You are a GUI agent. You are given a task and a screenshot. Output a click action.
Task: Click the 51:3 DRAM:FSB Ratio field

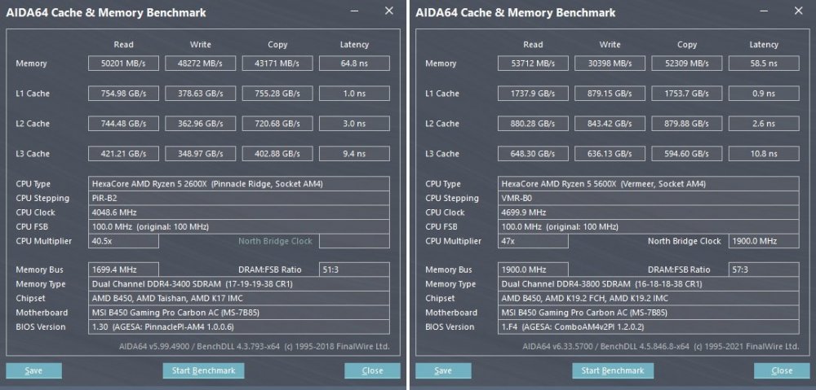(354, 269)
